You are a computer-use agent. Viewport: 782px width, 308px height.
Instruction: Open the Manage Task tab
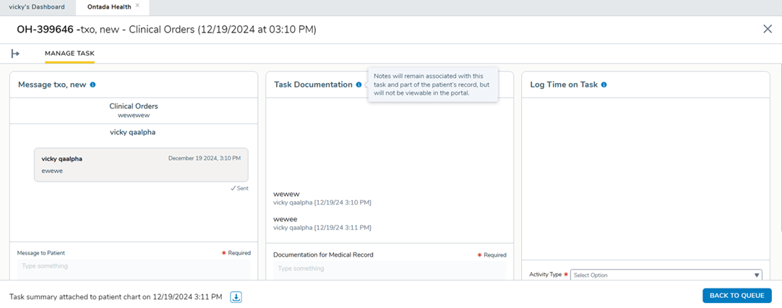tap(69, 54)
